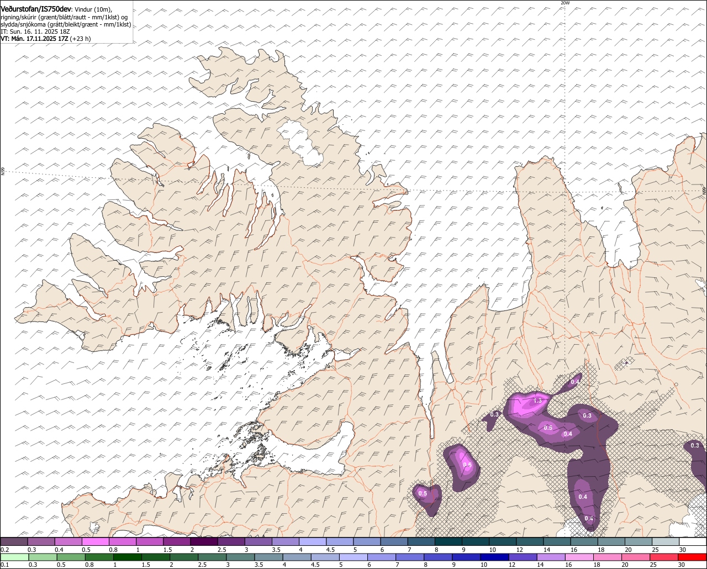Select the light grey 25–30 swatch in the upper legend row

[x=666, y=542]
